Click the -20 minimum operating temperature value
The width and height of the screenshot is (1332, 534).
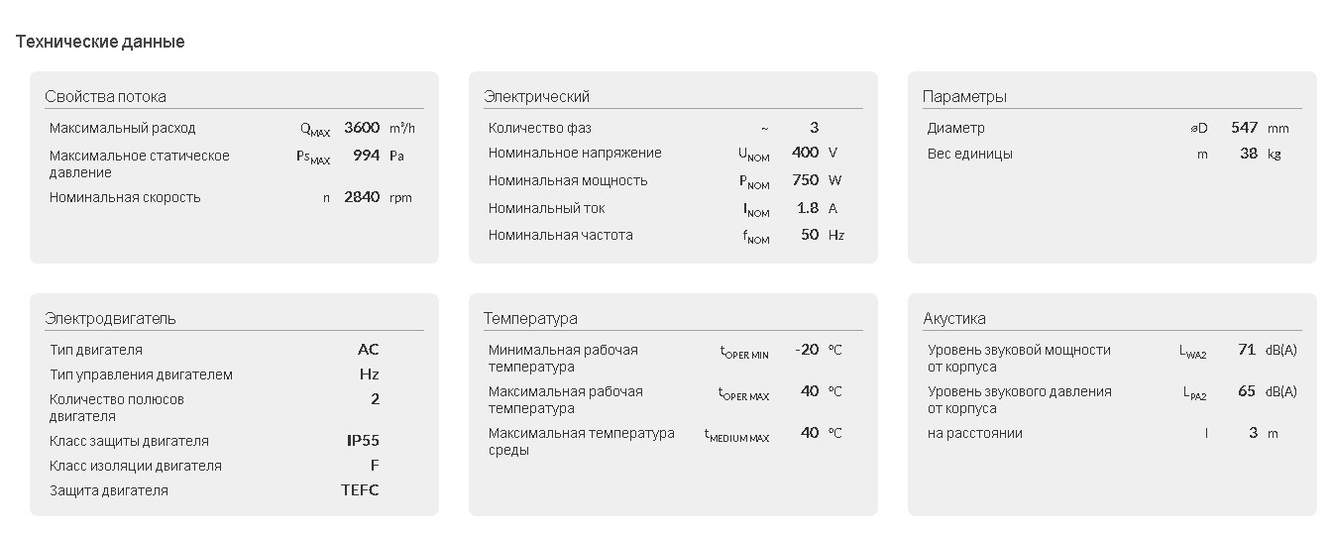[807, 350]
